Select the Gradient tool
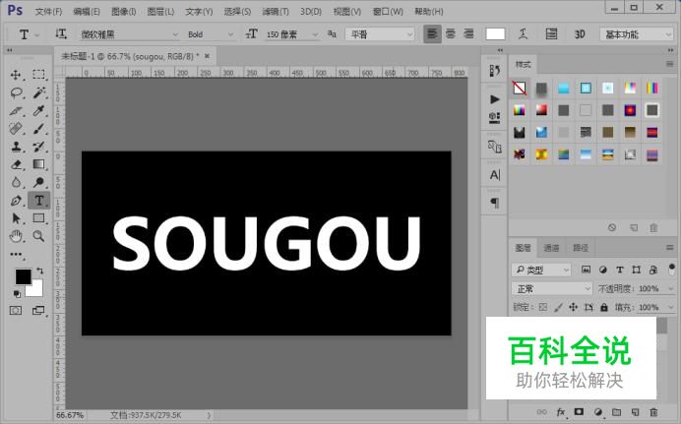This screenshot has width=681, height=424. 38,164
